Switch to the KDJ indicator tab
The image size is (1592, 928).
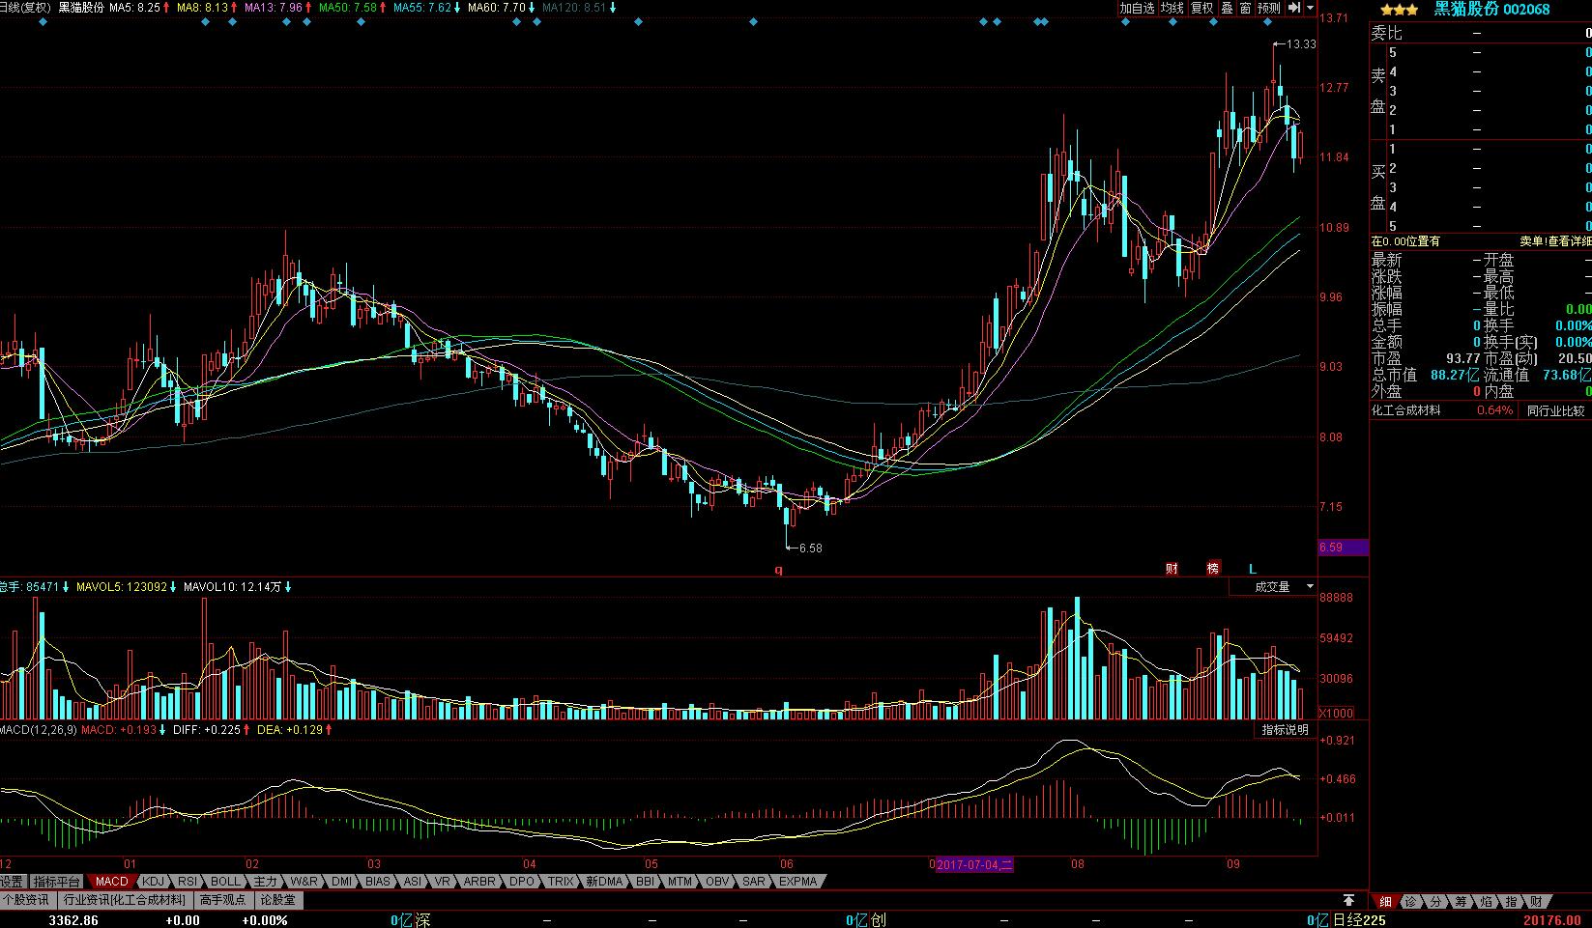[154, 882]
